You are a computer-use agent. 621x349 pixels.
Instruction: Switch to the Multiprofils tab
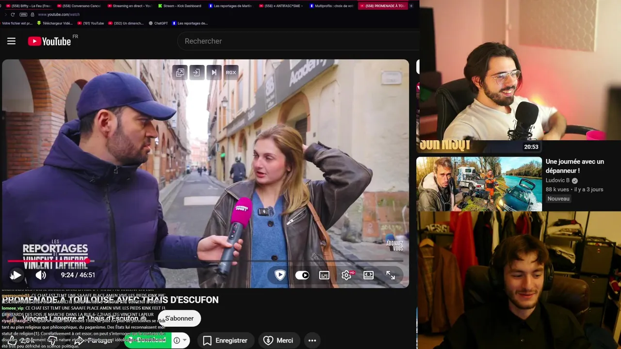coord(331,6)
